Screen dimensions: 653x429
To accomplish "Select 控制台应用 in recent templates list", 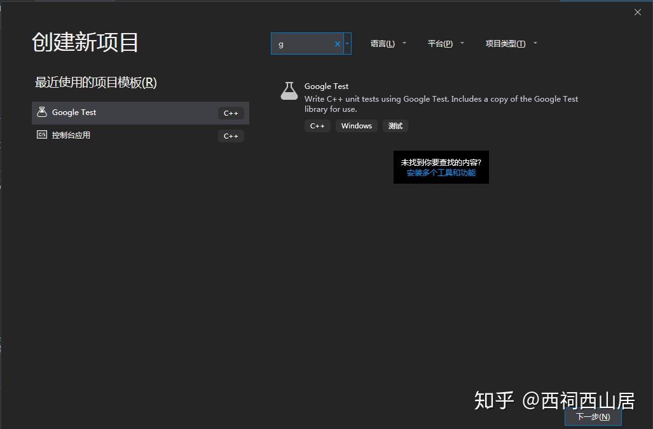I will 141,135.
